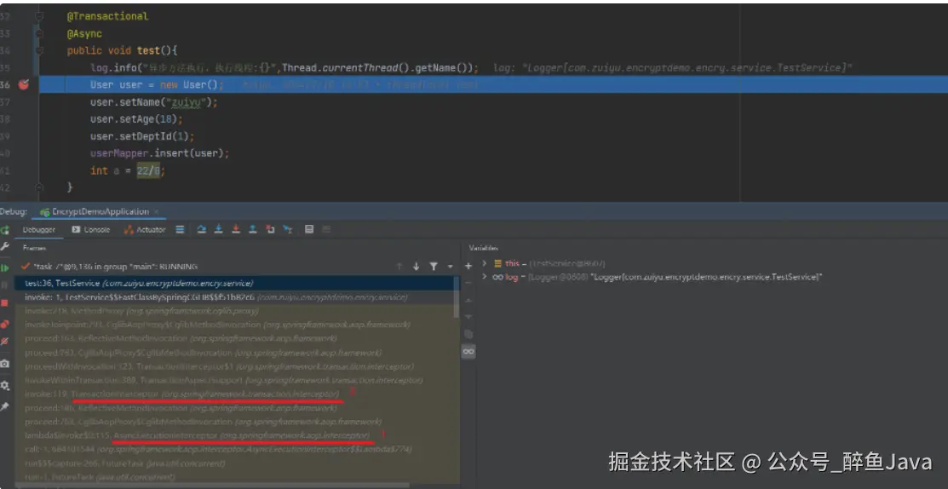Click the camera thread dump icon
Screen dimensions: 948x489
pos(5,364)
